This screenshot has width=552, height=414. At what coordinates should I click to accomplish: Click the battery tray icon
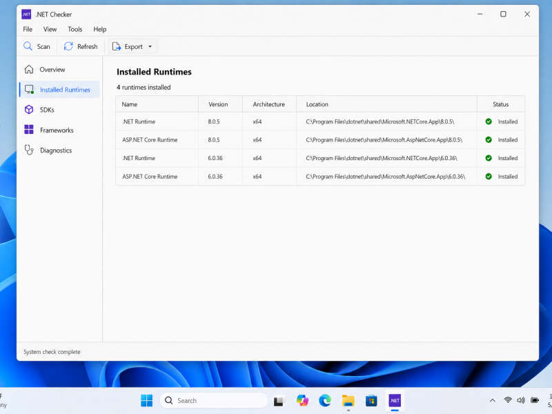click(534, 400)
